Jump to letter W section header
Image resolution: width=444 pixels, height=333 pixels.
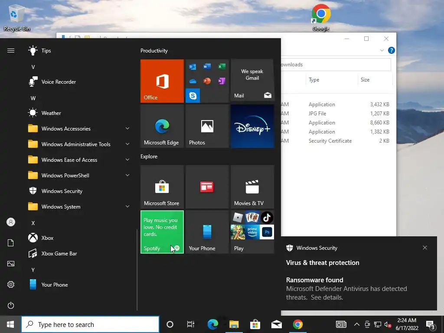pos(33,98)
